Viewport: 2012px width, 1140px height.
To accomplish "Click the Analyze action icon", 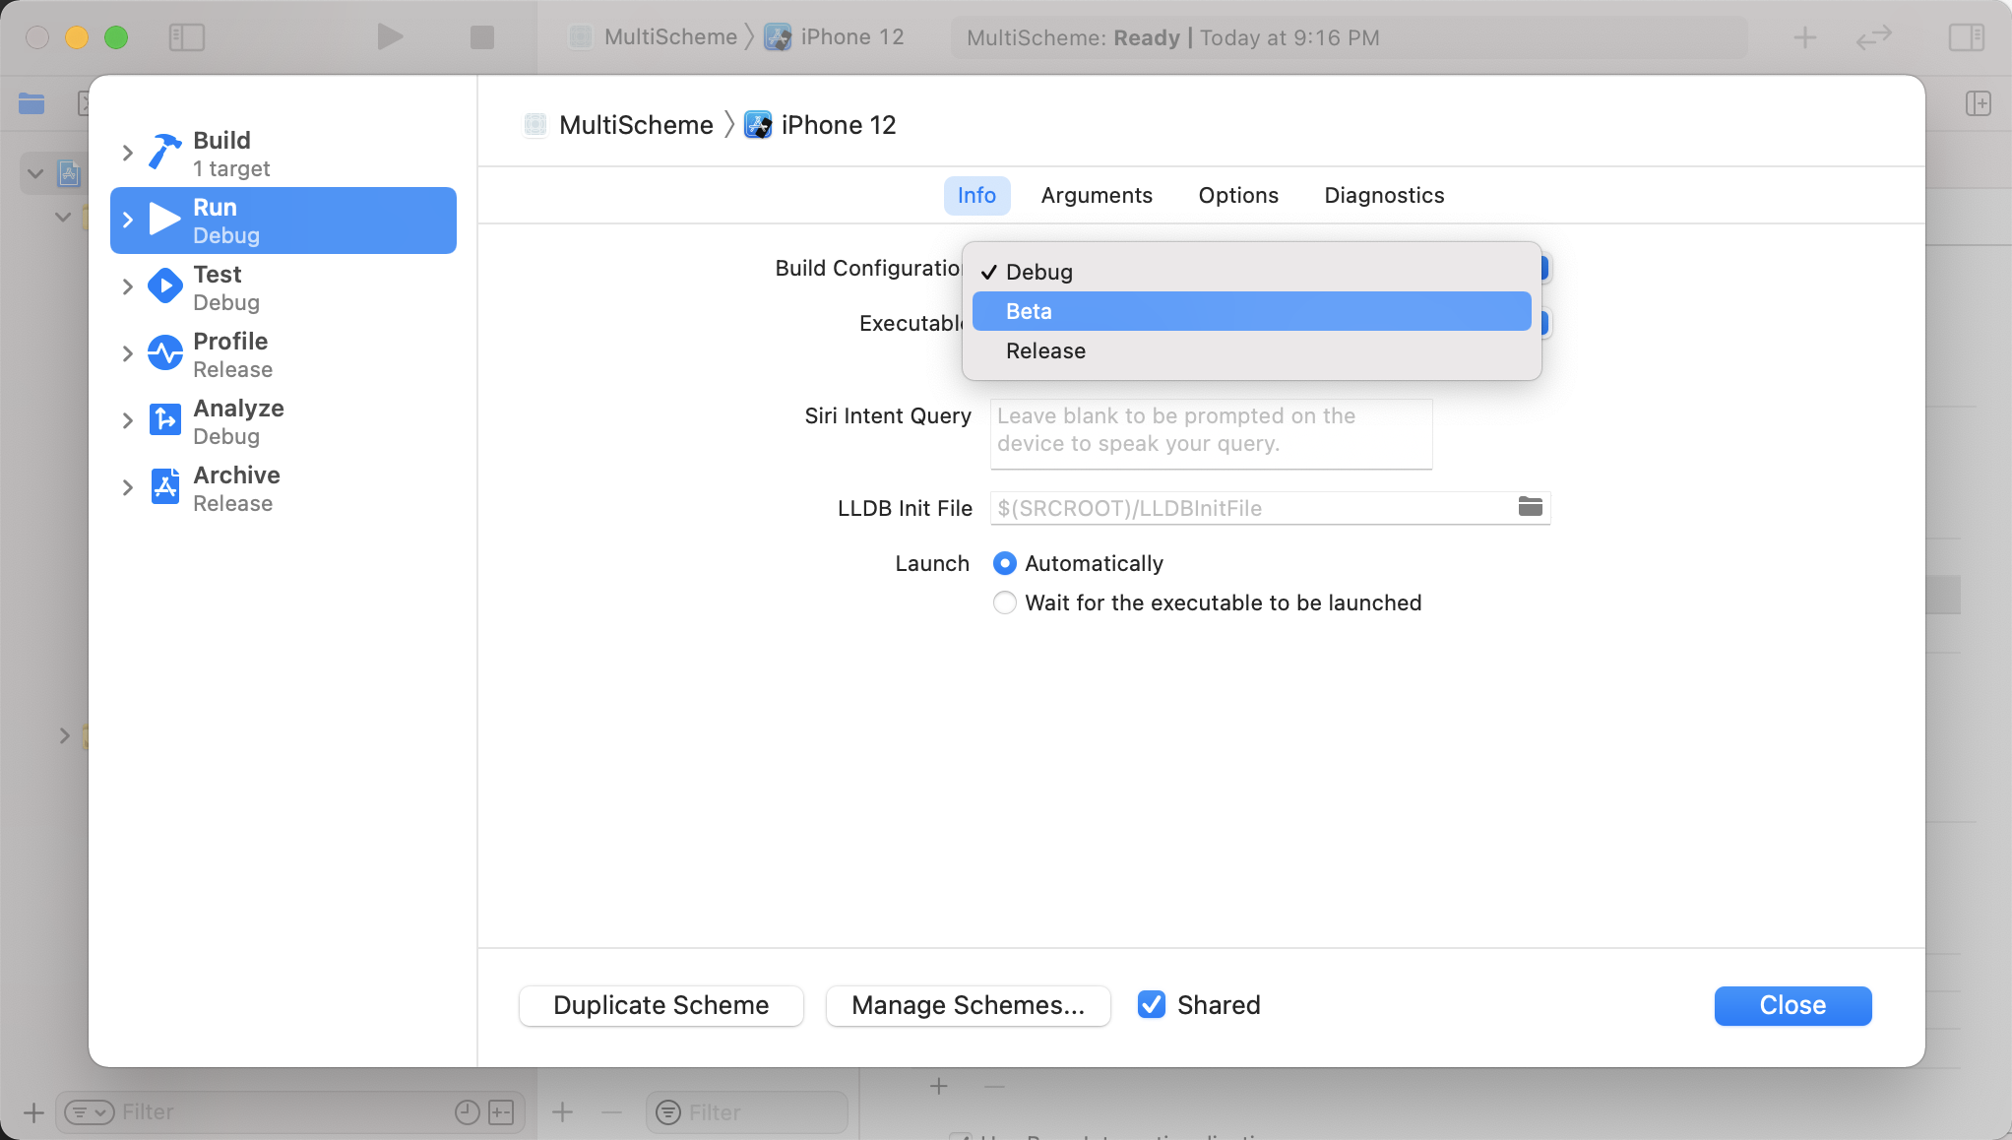I will click(164, 420).
